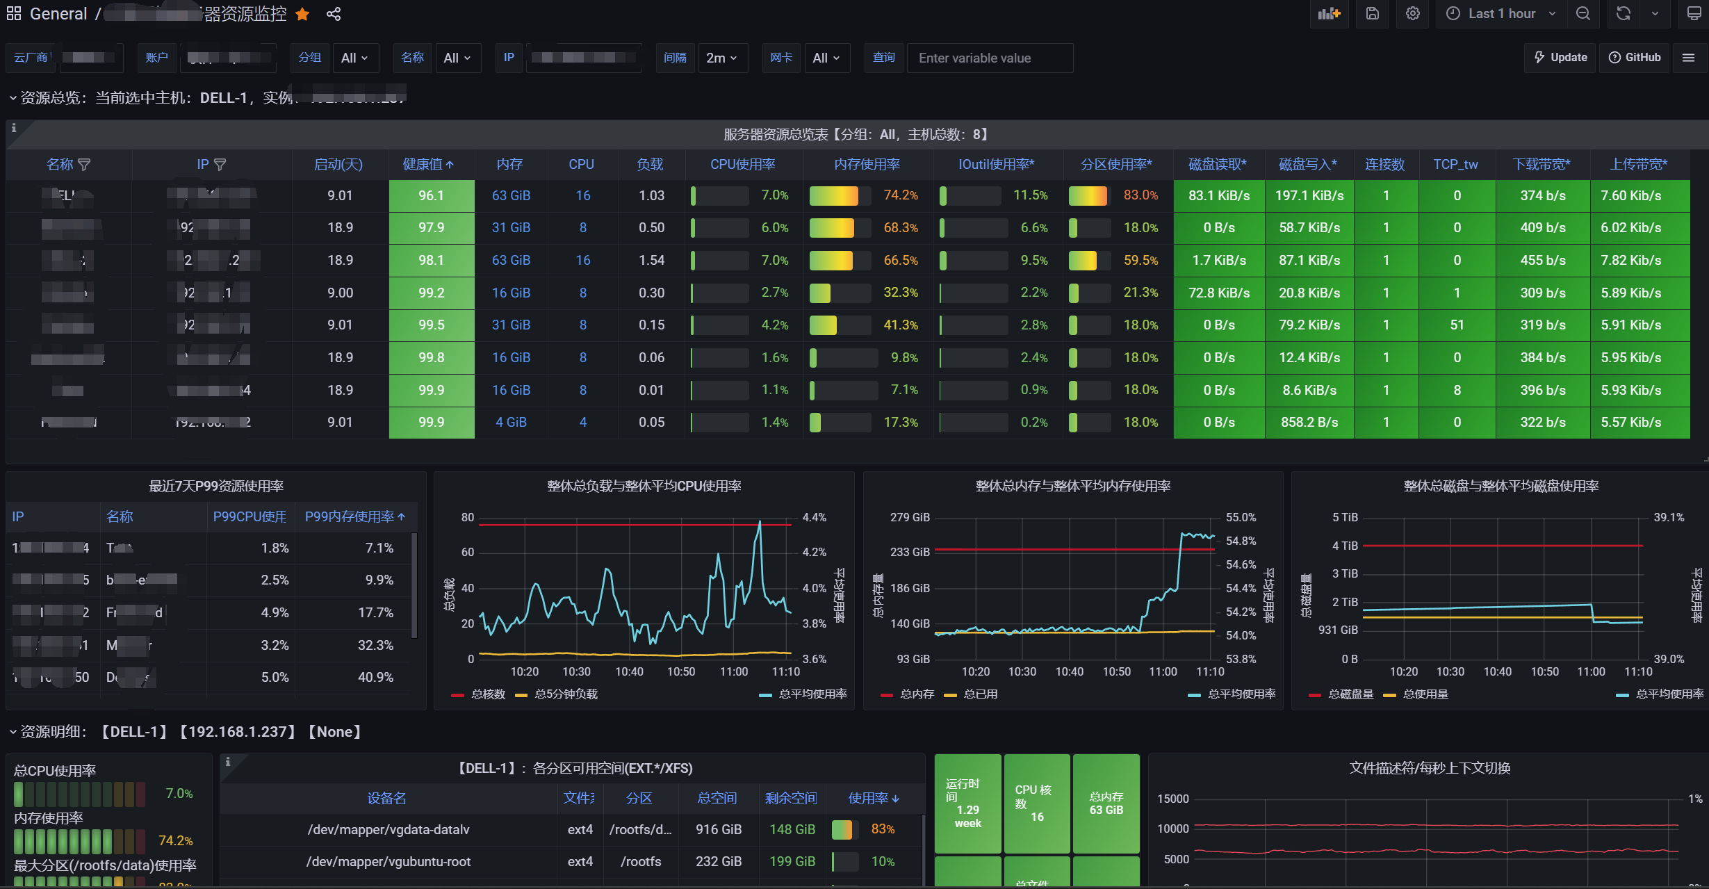Click the 74.2% memory usage gauge bar
The height and width of the screenshot is (889, 1709).
coord(840,196)
